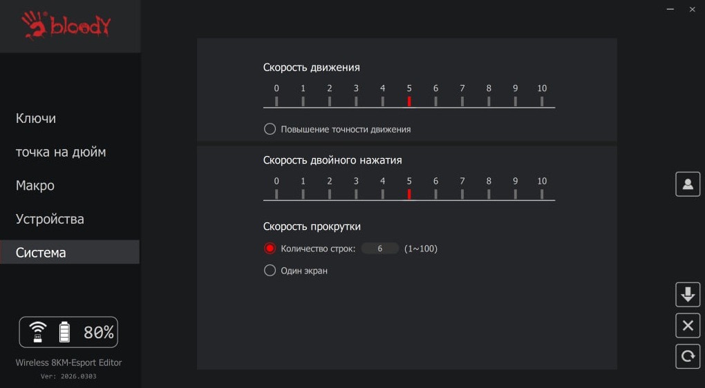Minimize the Bloody window

point(670,10)
